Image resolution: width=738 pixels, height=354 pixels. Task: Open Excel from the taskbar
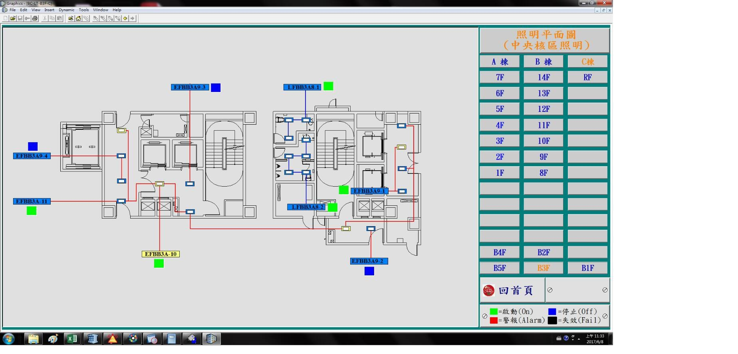[72, 339]
